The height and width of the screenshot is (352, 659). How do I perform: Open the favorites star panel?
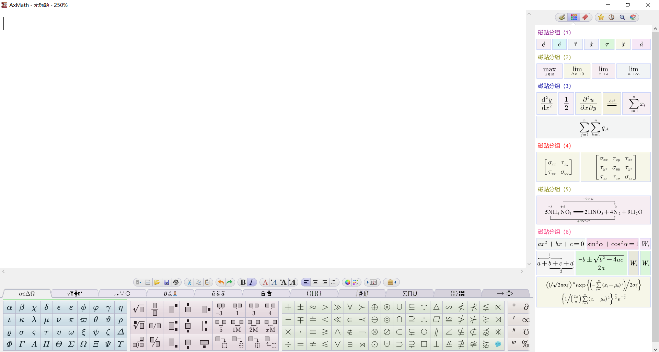600,17
